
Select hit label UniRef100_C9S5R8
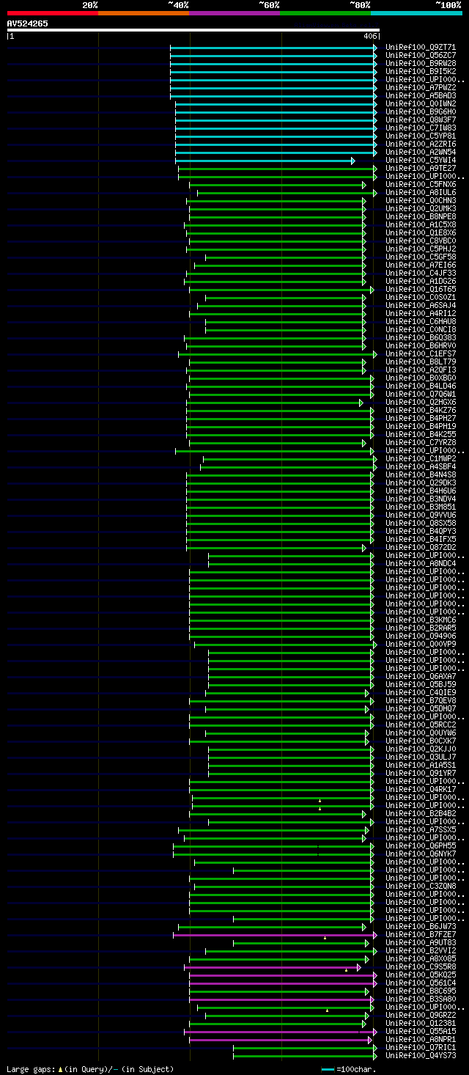point(421,967)
